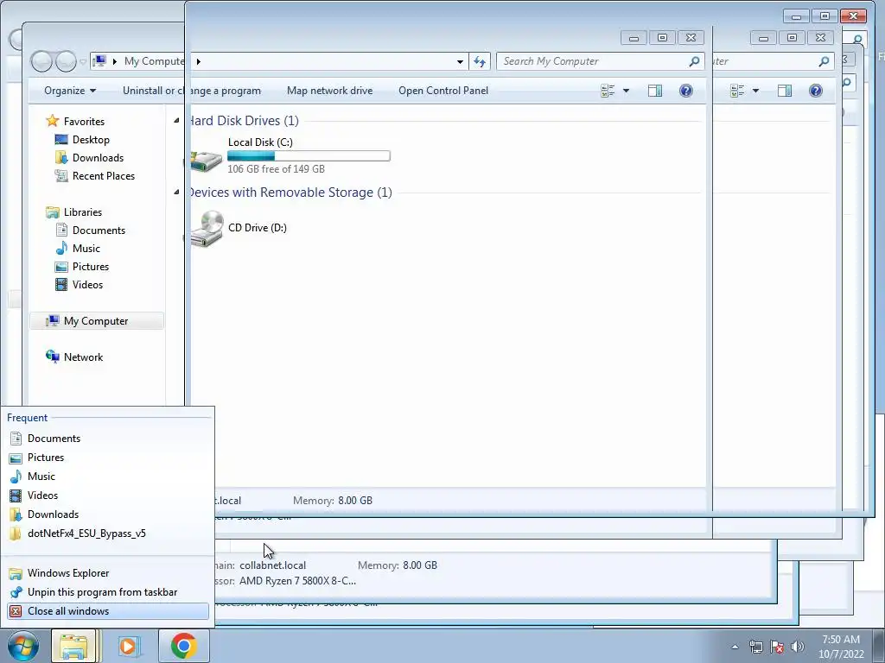Select Desktop in the navigation pane

(90, 140)
